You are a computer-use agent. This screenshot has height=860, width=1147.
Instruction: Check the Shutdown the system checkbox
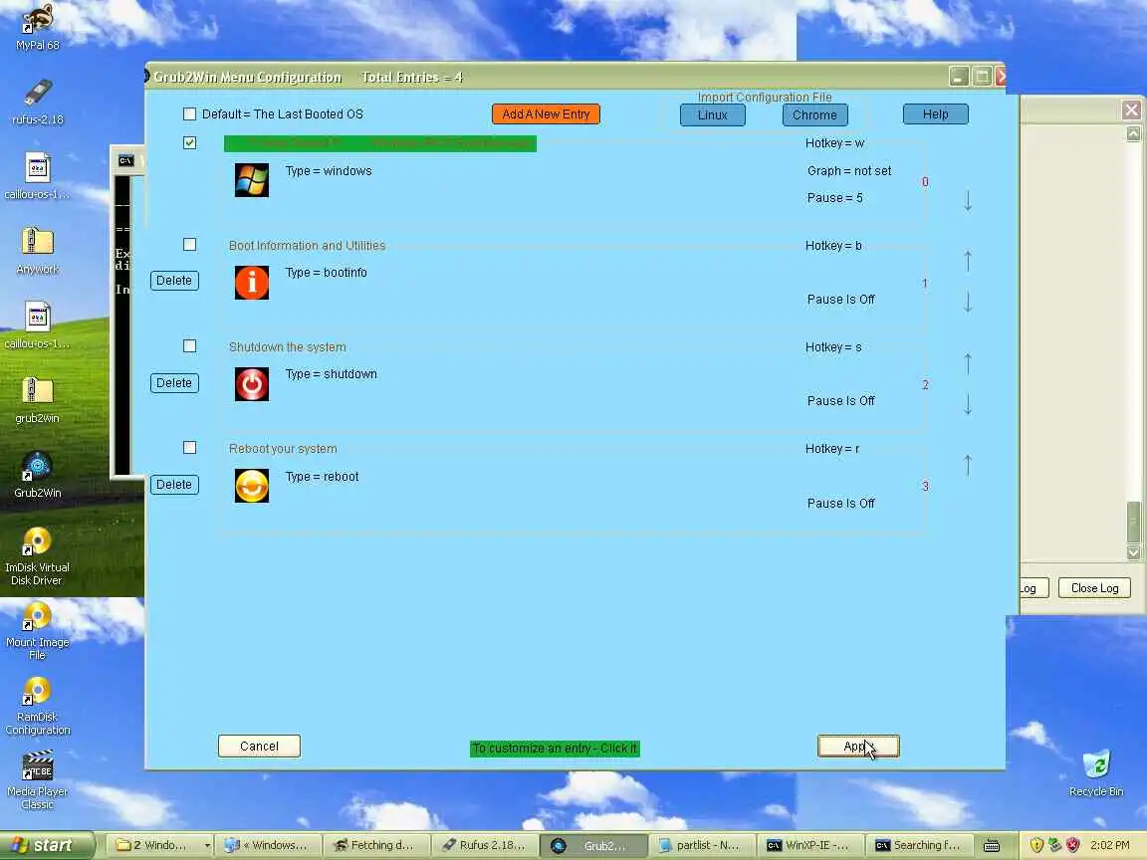click(189, 346)
